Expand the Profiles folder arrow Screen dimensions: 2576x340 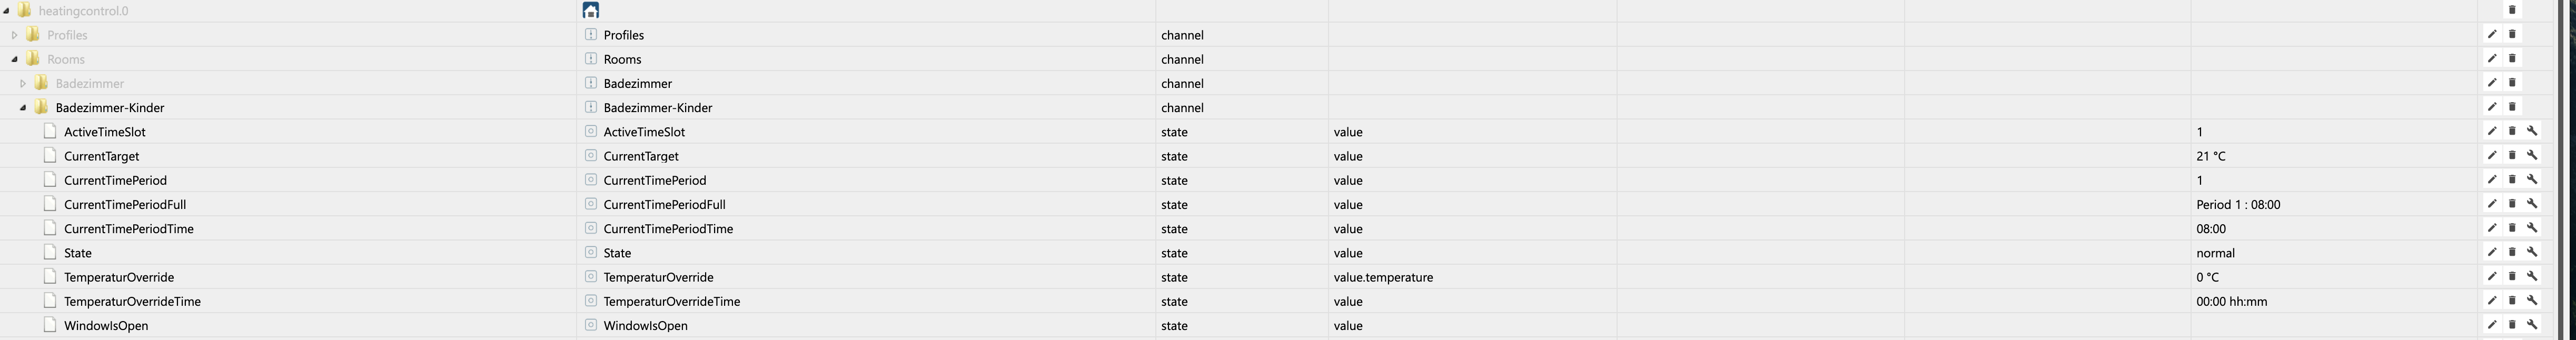14,35
